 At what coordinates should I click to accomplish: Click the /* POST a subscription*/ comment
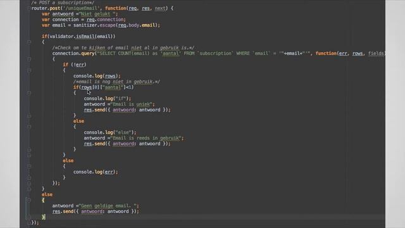click(63, 3)
